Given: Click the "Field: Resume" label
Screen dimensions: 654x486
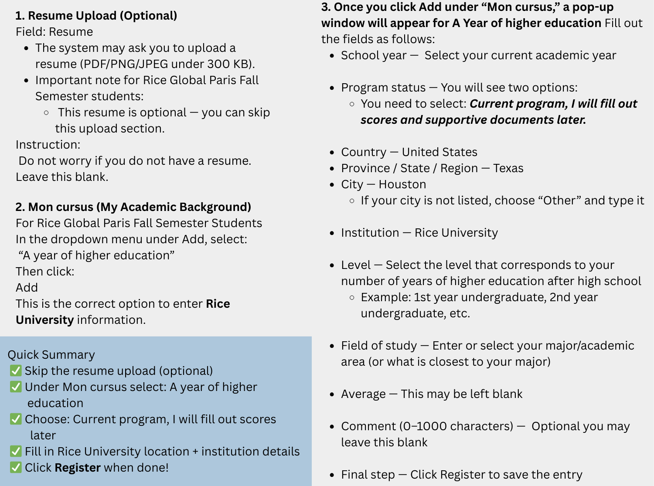Looking at the screenshot, I should 54,32.
